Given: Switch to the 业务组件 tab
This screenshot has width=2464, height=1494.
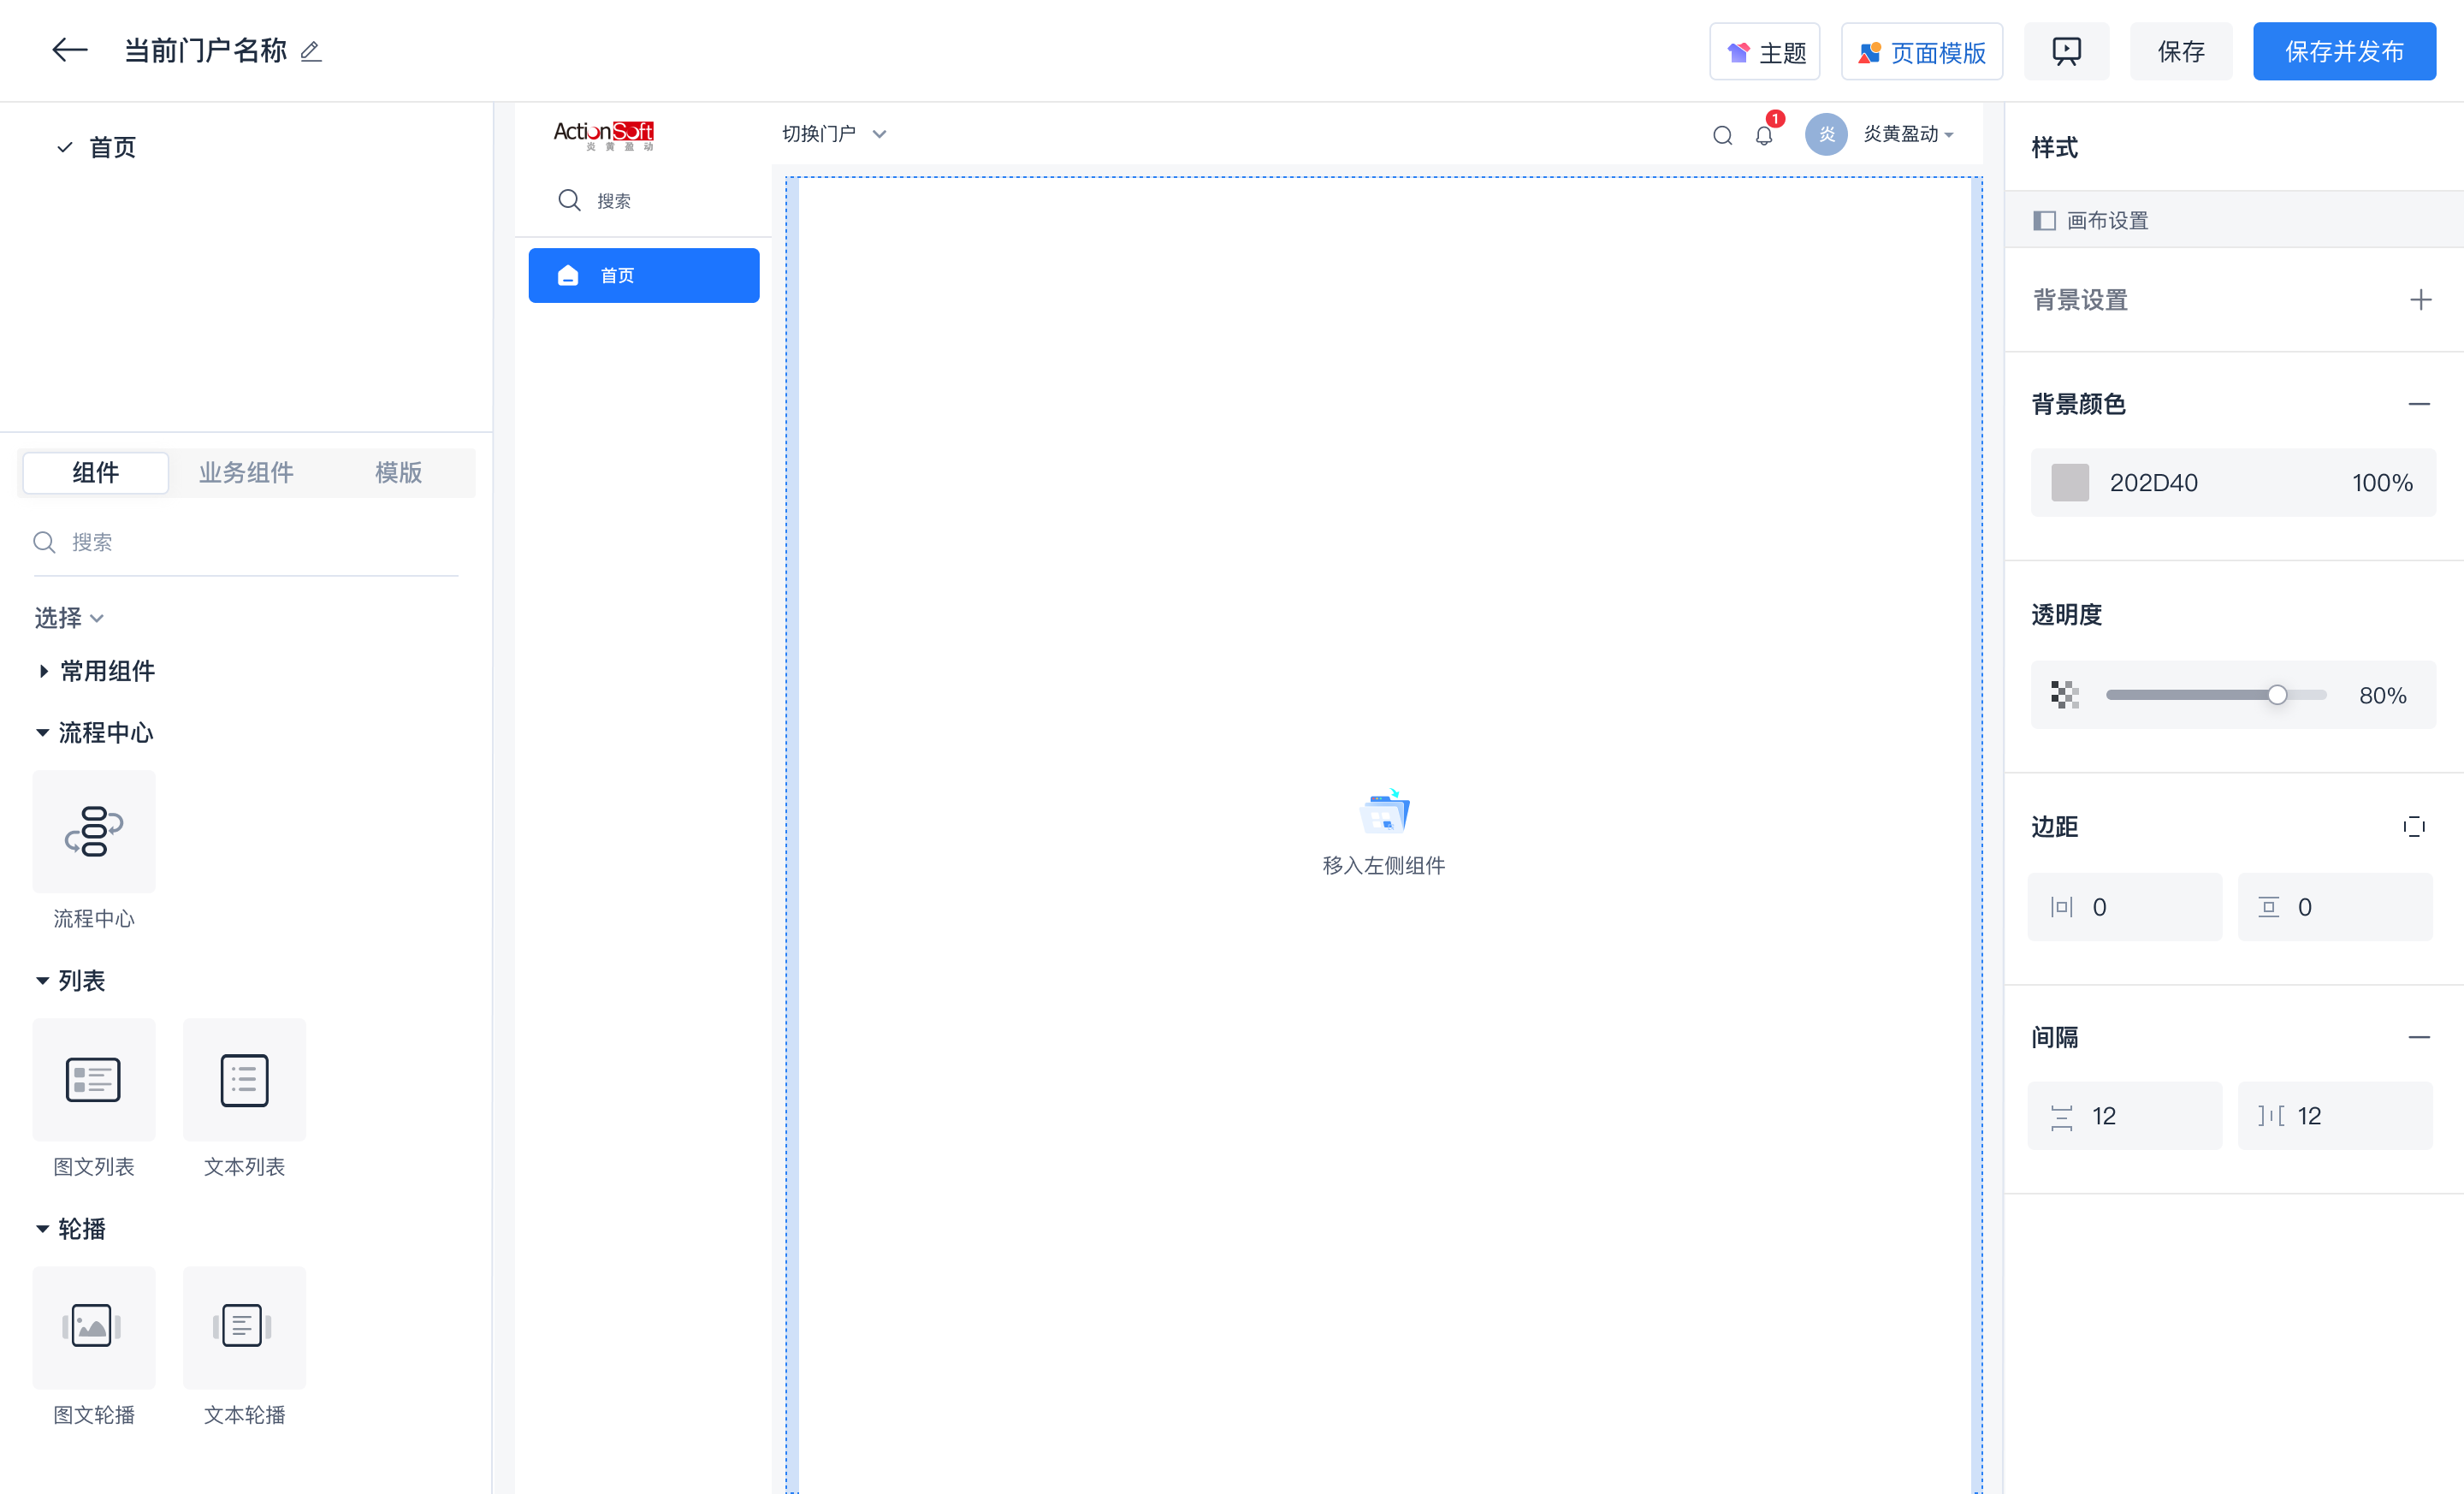Looking at the screenshot, I should tap(246, 472).
